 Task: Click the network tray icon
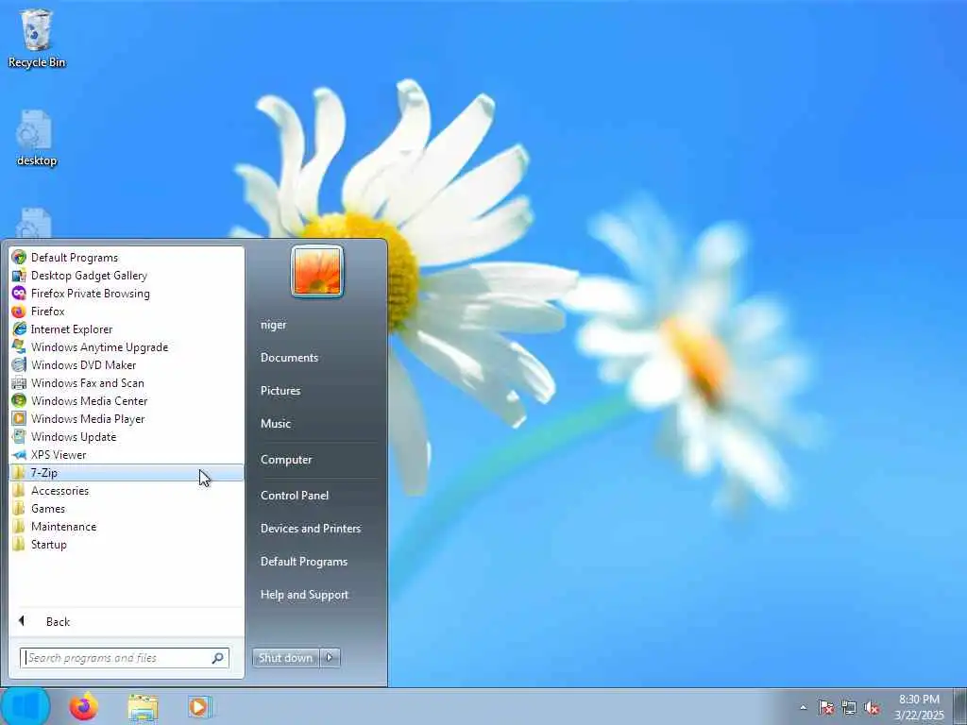849,707
